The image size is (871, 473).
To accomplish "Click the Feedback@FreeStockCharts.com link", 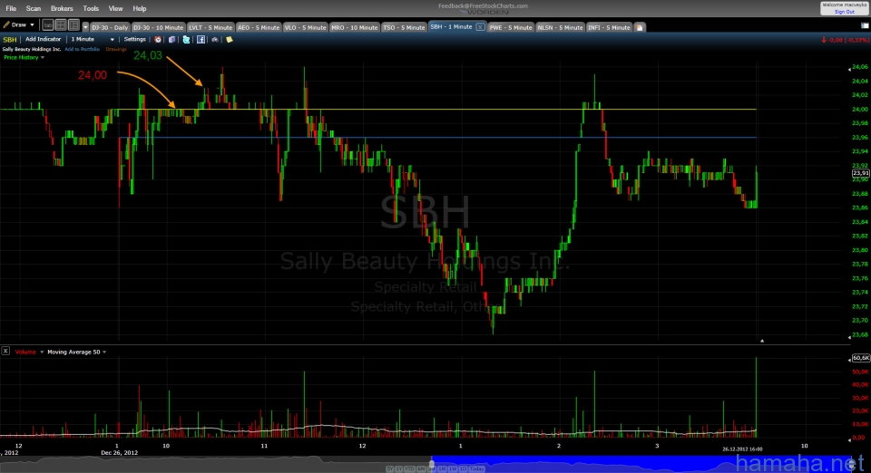I will [x=483, y=5].
